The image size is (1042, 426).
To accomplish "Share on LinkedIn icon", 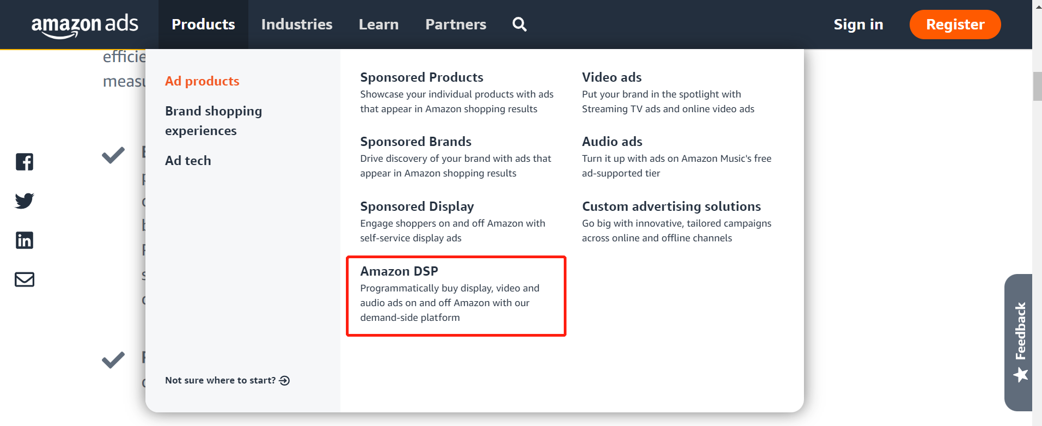I will (25, 240).
